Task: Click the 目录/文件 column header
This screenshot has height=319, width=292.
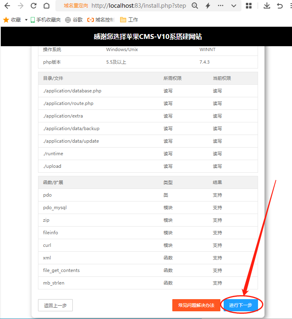Action: [x=53, y=78]
